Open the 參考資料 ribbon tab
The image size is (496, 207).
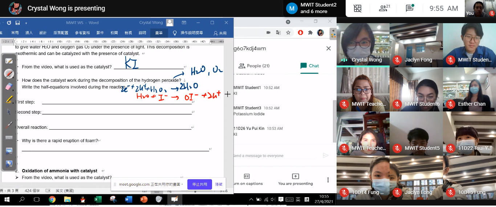pos(82,33)
